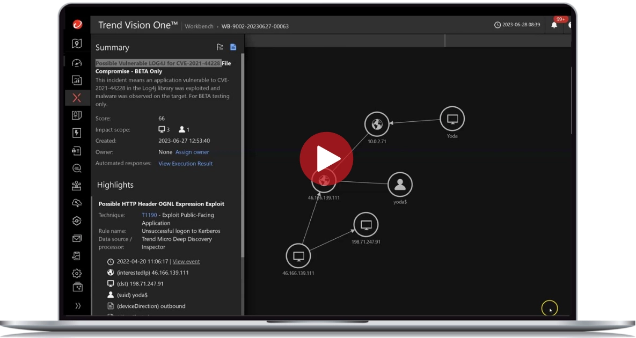The image size is (636, 338).
Task: Click the rule name Unsuccessful logon to Kerberos
Action: pos(181,231)
